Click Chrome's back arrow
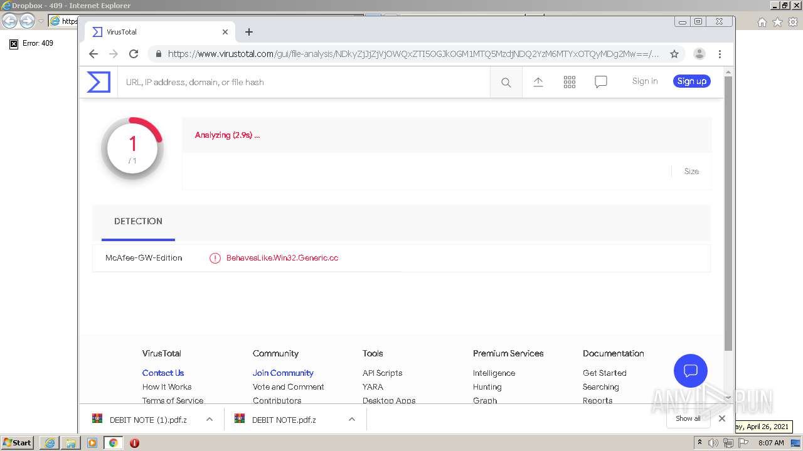Screen dimensions: 803x451 point(93,54)
